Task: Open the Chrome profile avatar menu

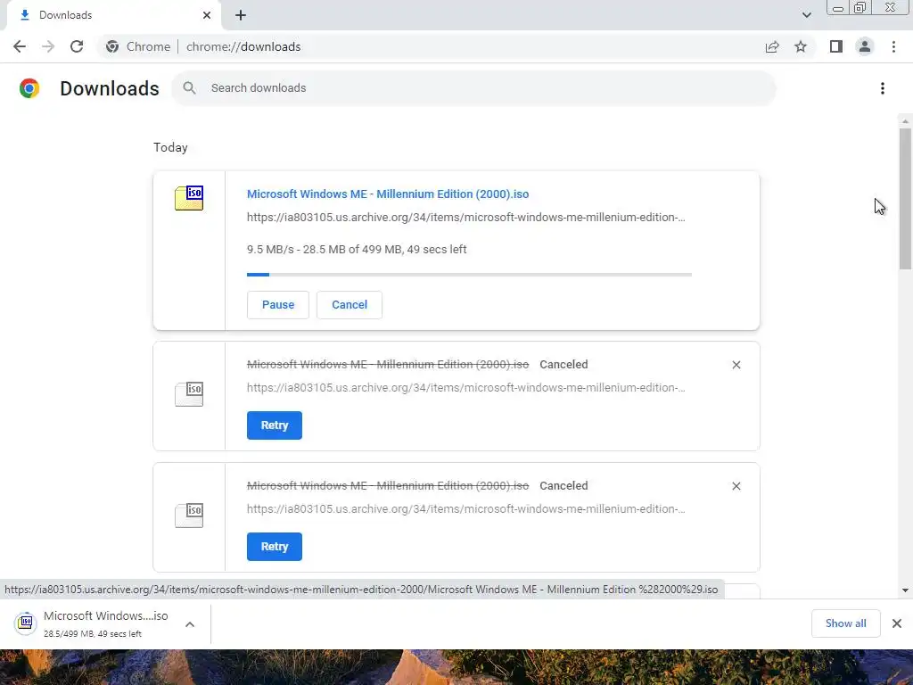Action: pyautogui.click(x=865, y=46)
